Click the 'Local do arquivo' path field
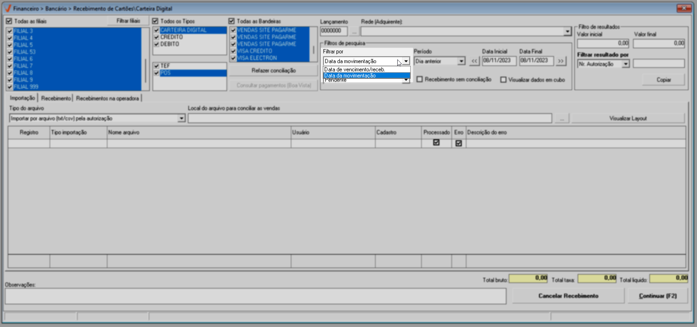Viewport: 697px width, 327px height. (370, 118)
